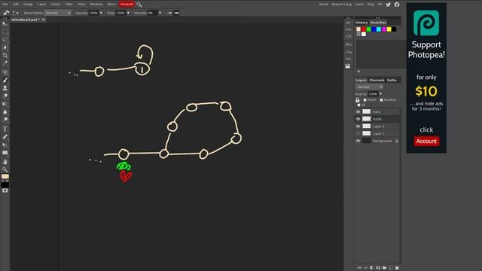The height and width of the screenshot is (271, 482).
Task: Enable lock All checkbox
Action: pos(358,105)
